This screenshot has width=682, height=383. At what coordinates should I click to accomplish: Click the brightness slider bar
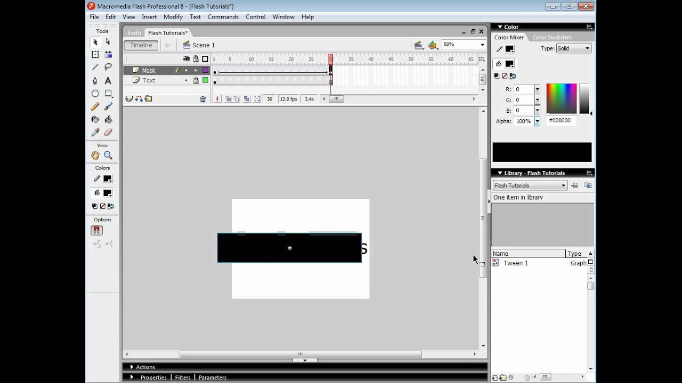pyautogui.click(x=584, y=98)
